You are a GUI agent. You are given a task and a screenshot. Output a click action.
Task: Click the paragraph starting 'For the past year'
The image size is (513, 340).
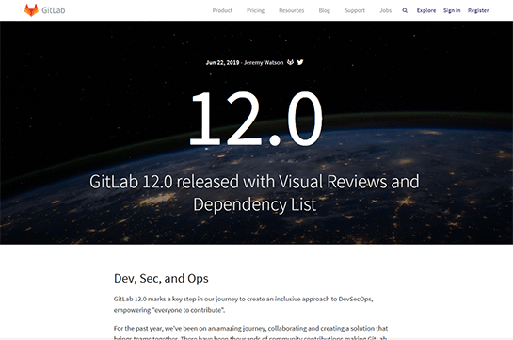tap(250, 332)
